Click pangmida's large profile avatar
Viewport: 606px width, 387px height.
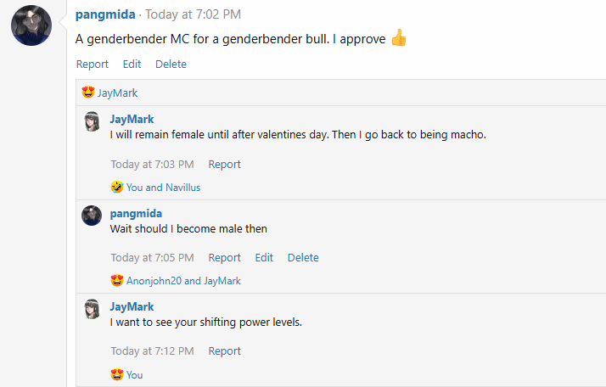pyautogui.click(x=31, y=25)
